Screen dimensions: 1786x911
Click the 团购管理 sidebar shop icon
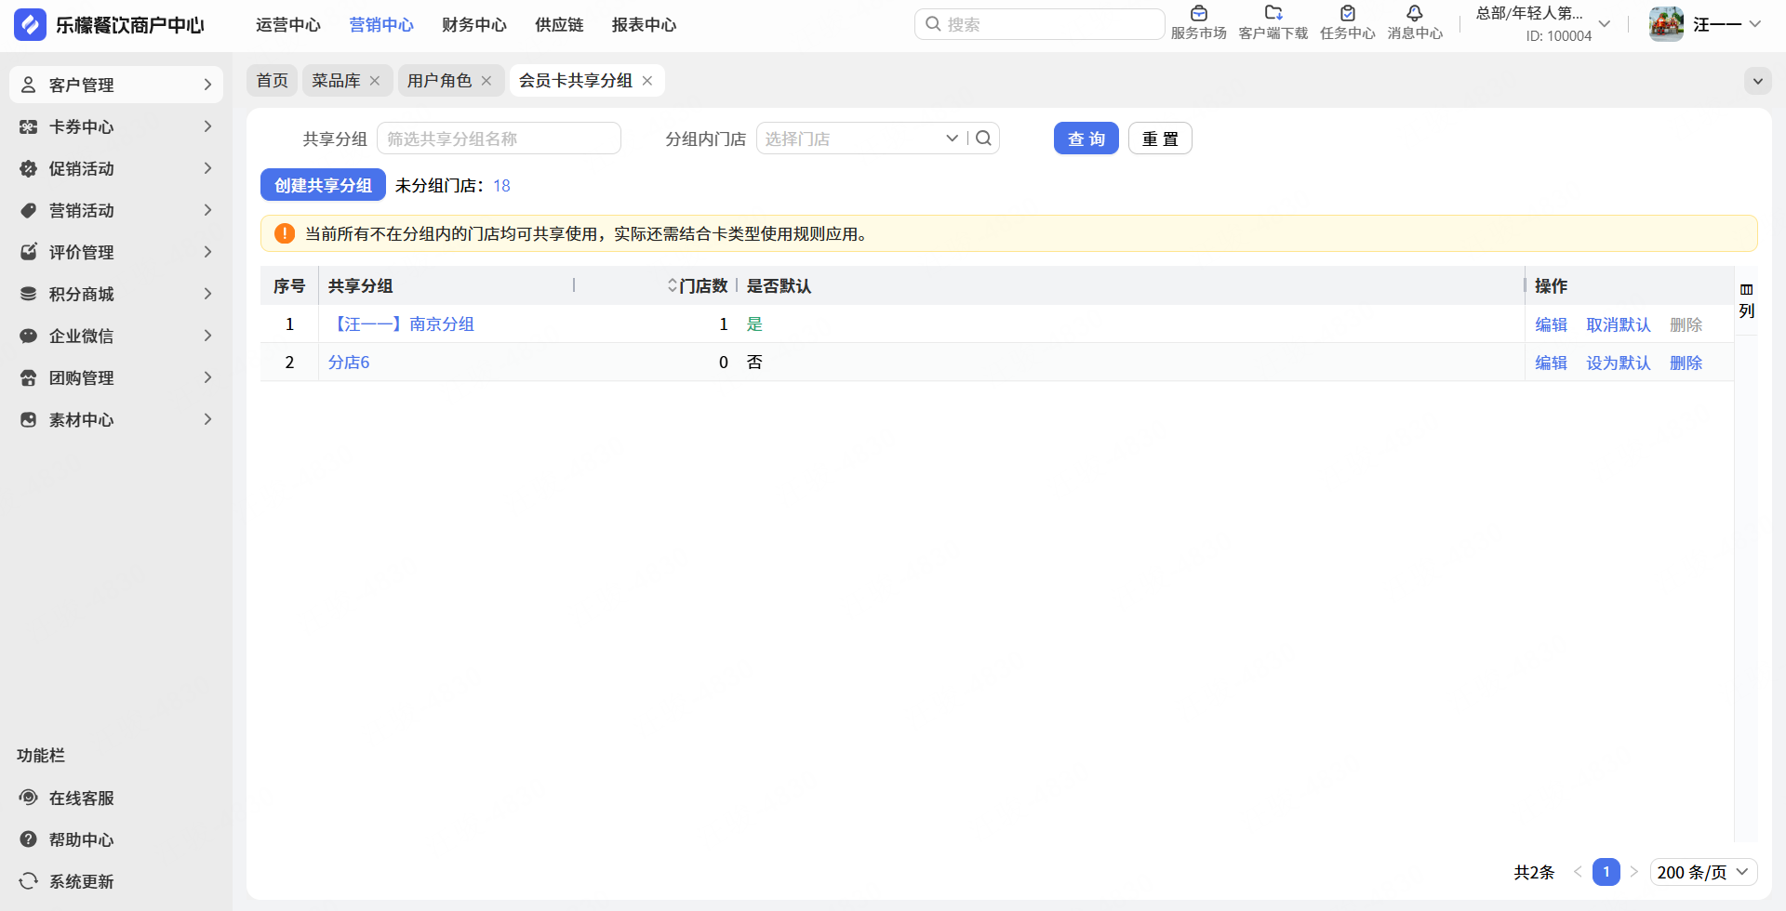click(29, 377)
